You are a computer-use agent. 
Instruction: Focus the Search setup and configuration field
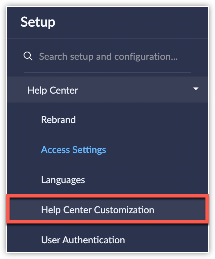pos(107,56)
